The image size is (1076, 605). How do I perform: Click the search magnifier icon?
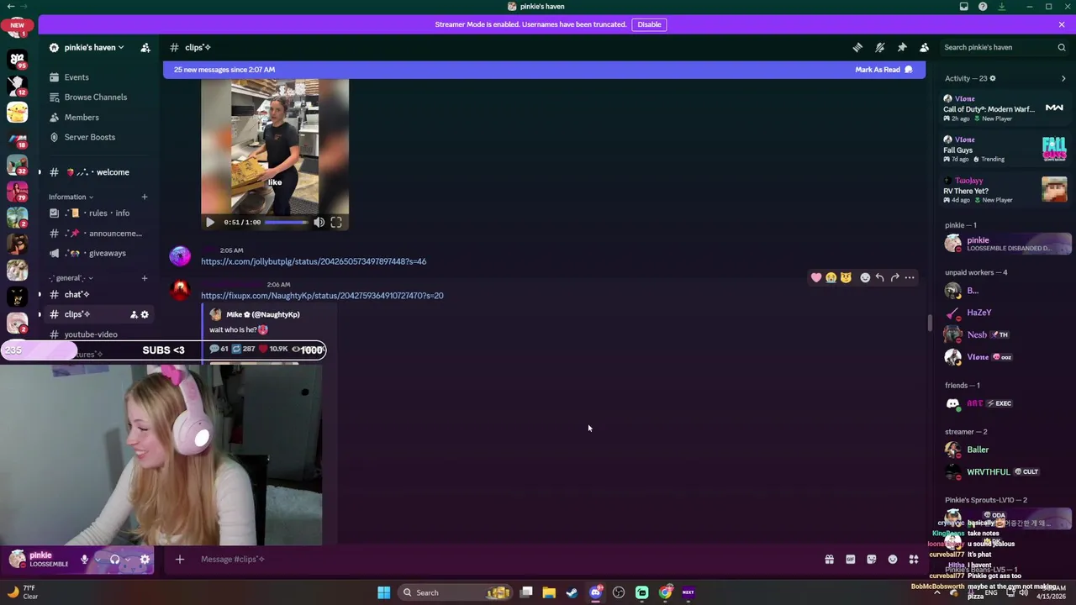[1061, 48]
